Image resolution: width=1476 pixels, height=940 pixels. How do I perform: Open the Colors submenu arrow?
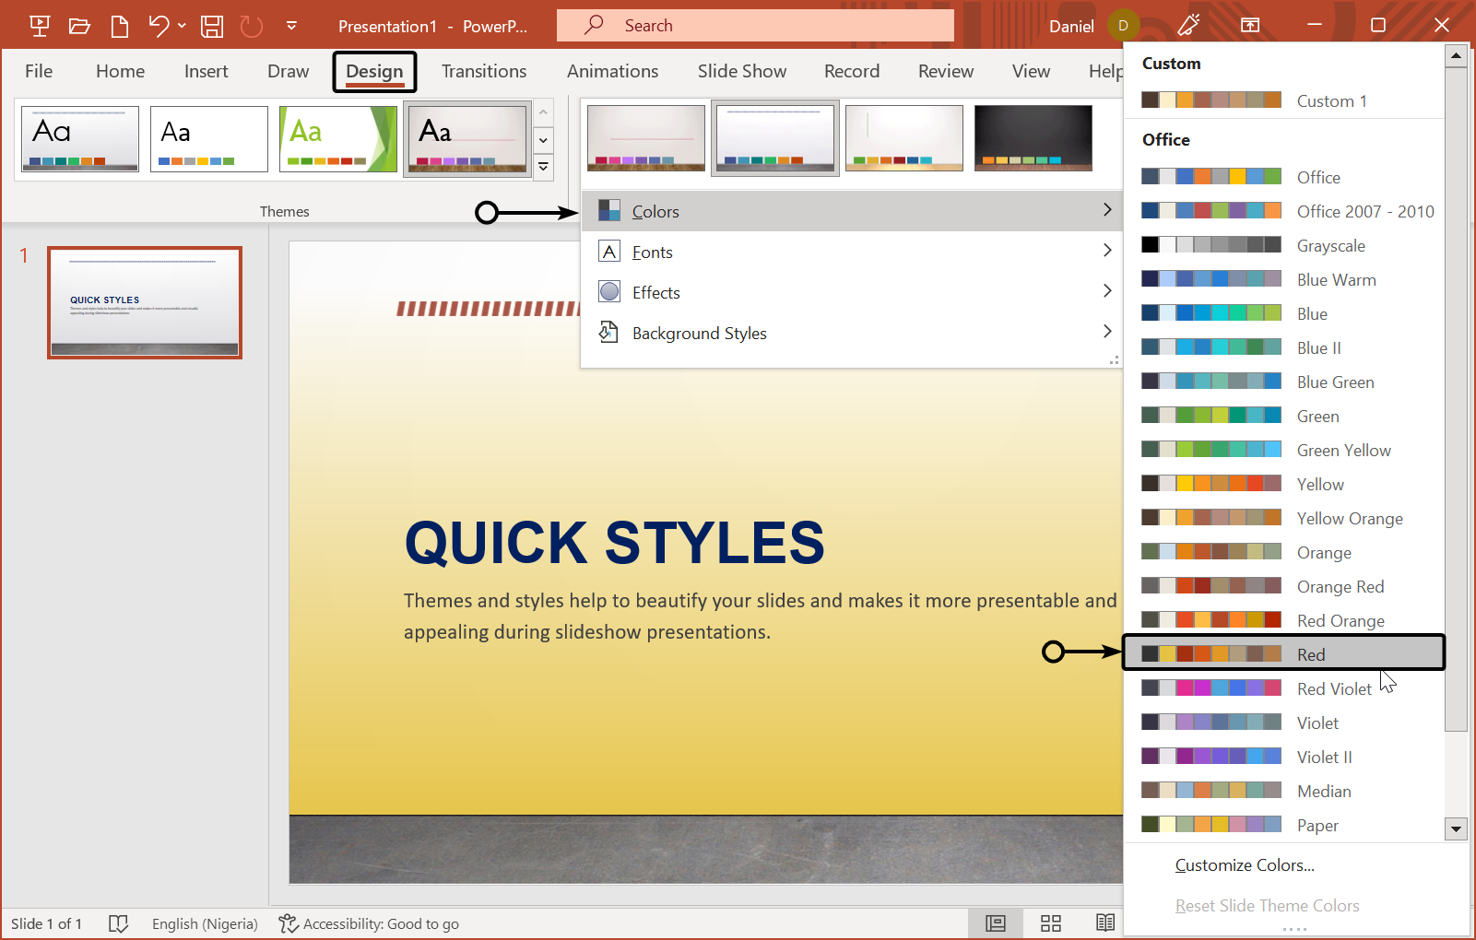[1107, 210]
